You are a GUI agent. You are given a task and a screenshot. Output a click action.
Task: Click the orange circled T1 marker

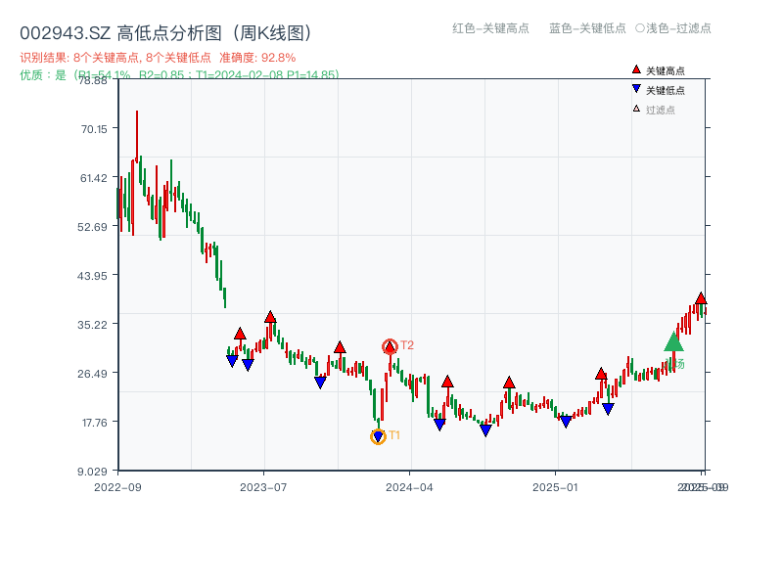tap(378, 434)
